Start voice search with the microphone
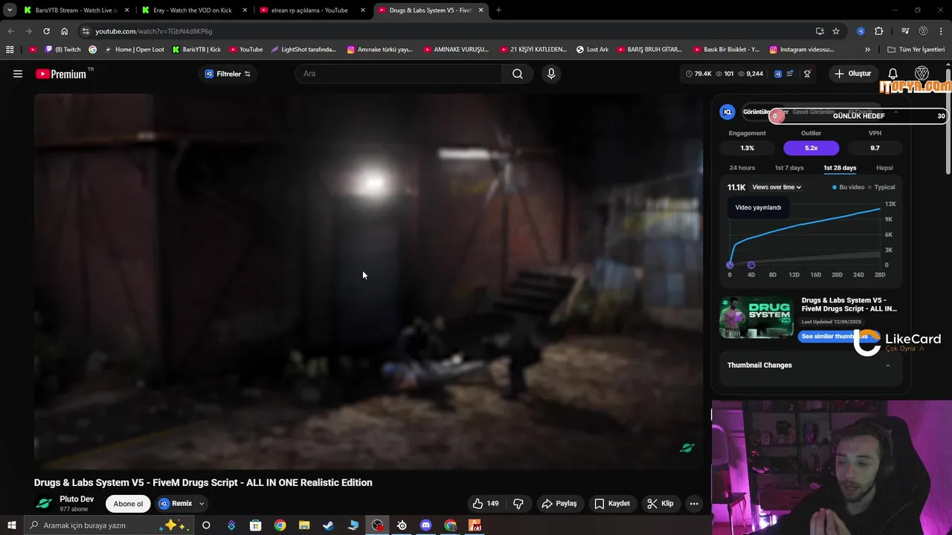This screenshot has width=952, height=535. tap(551, 74)
